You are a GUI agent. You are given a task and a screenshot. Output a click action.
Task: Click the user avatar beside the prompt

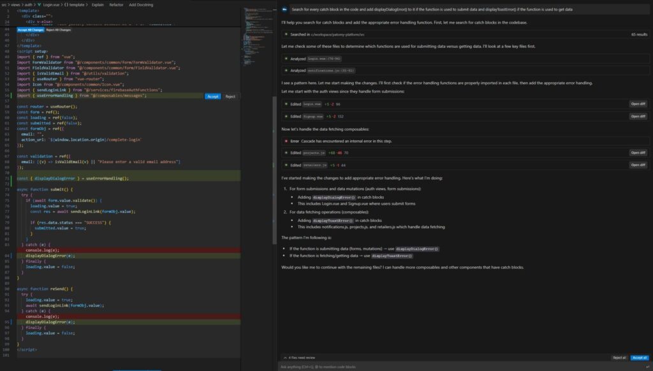click(284, 9)
